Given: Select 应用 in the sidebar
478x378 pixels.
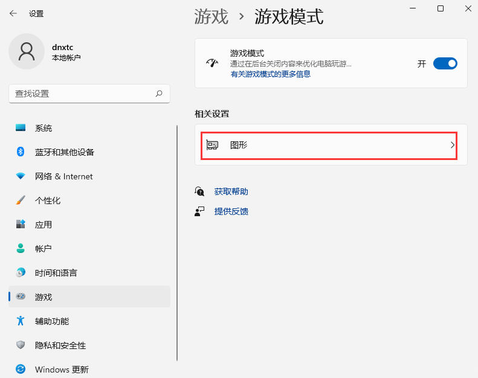Looking at the screenshot, I should [x=89, y=225].
